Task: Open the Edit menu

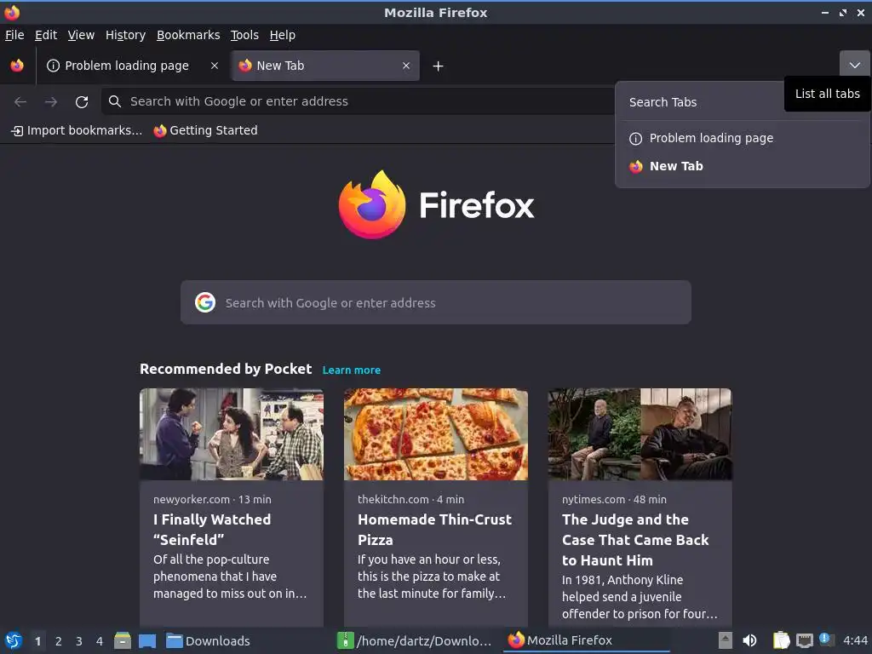Action: (x=46, y=35)
